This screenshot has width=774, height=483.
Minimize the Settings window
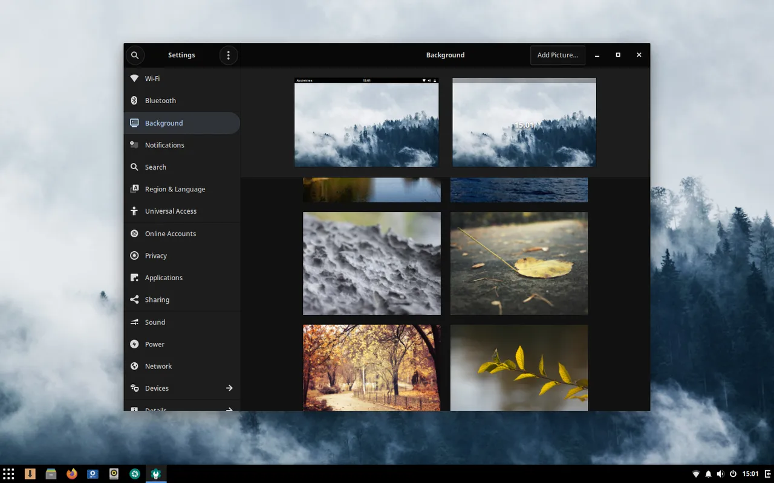pyautogui.click(x=597, y=55)
